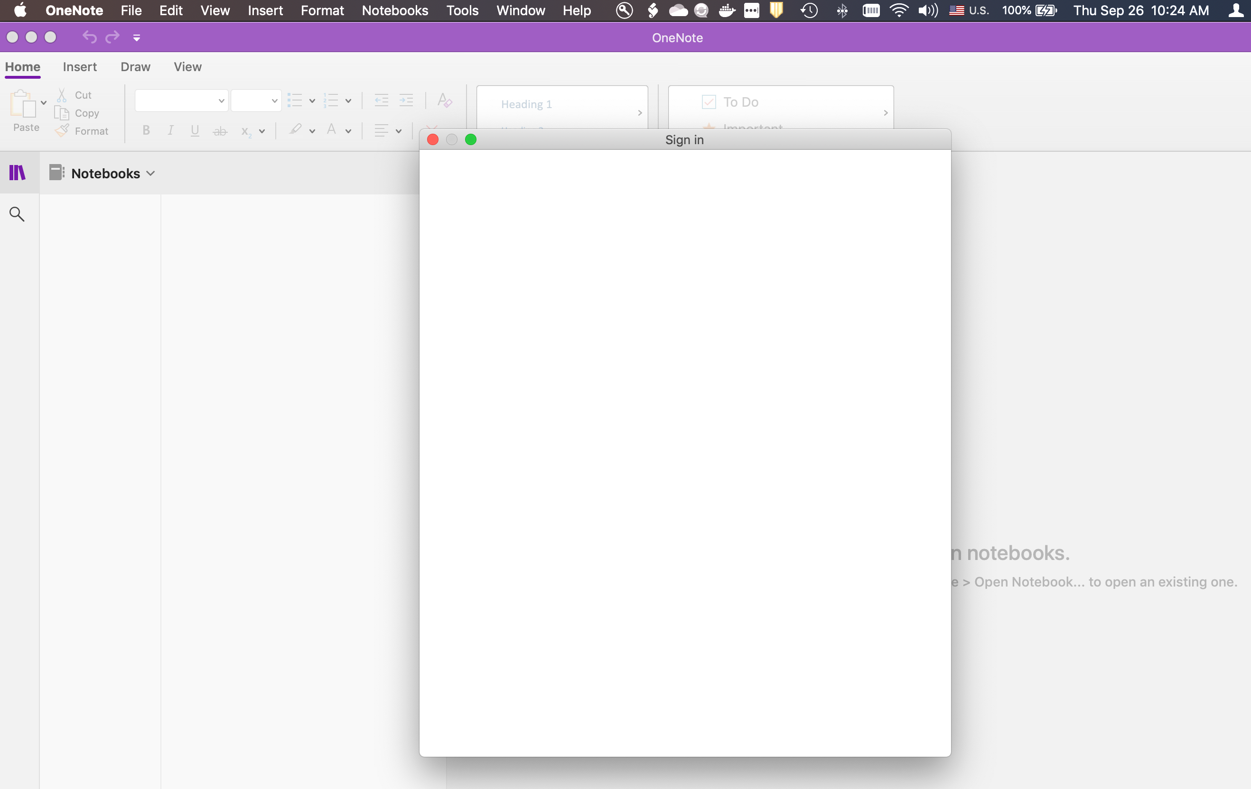Viewport: 1251px width, 789px height.
Task: Open Bluetooth menu bar icon
Action: click(x=842, y=10)
